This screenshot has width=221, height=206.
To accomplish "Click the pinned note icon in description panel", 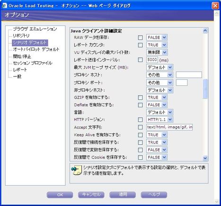I will click(x=76, y=170).
